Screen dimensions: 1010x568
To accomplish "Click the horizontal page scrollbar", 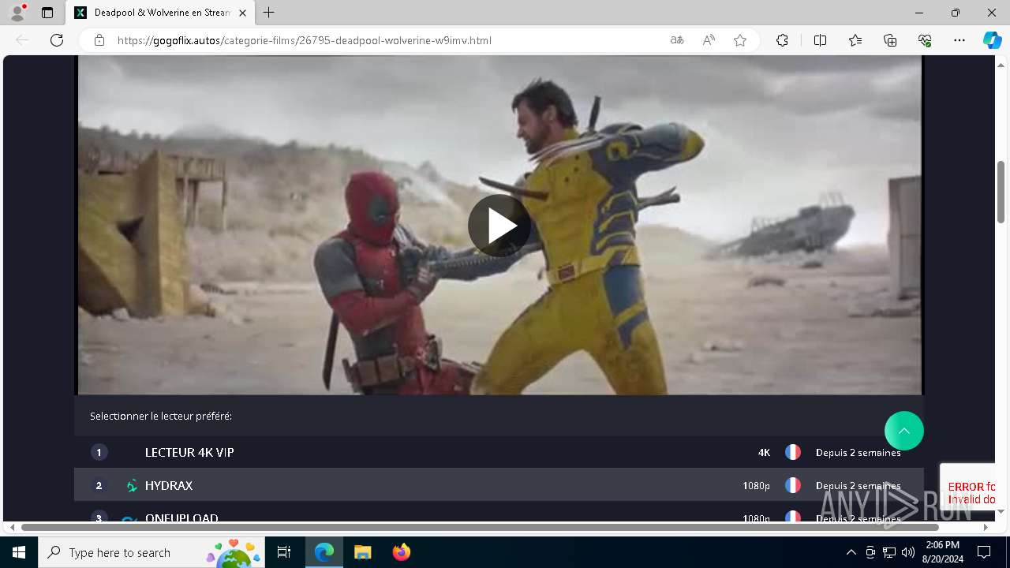I will click(480, 527).
